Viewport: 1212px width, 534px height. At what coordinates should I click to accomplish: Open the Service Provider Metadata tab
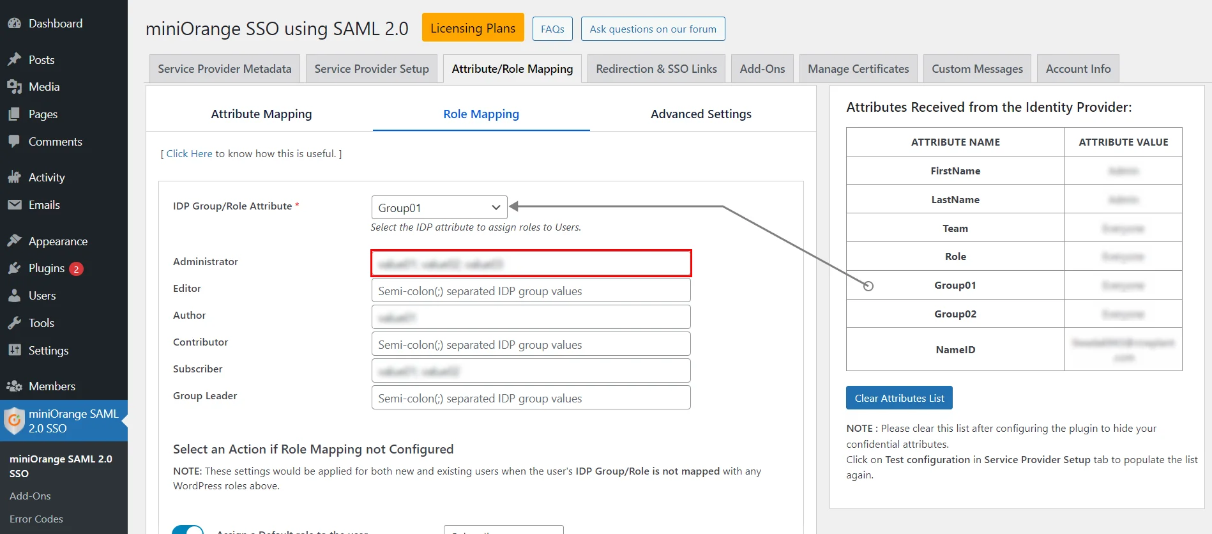click(225, 68)
